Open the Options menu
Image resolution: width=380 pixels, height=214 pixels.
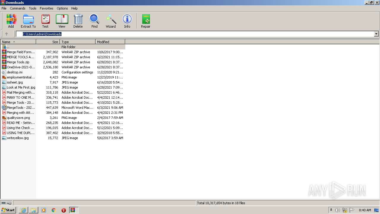(x=62, y=8)
